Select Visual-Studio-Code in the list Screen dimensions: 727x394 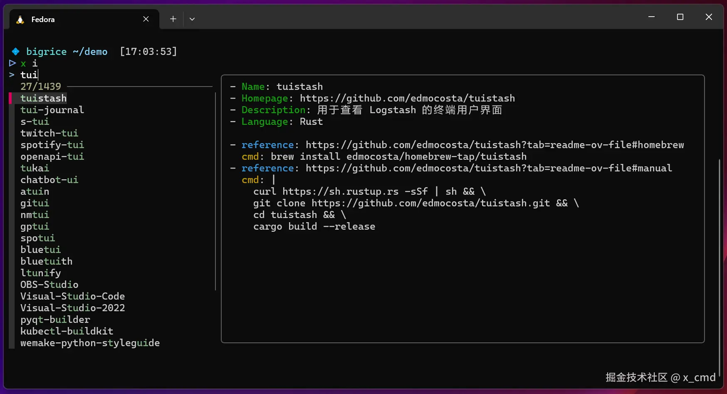pyautogui.click(x=72, y=296)
